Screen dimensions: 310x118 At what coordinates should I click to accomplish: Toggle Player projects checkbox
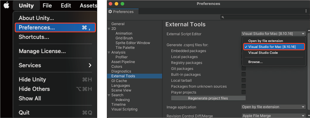point(244,92)
